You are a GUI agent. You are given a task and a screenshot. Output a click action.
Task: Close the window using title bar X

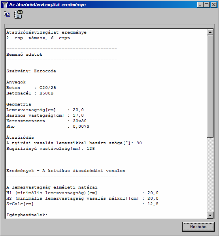213,5
